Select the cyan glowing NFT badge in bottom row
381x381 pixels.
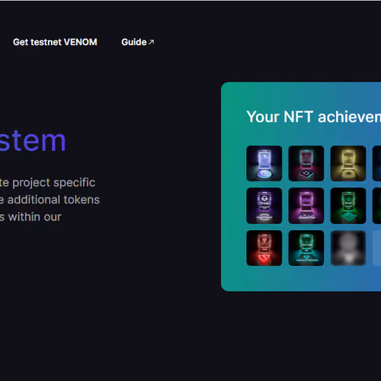(x=306, y=248)
